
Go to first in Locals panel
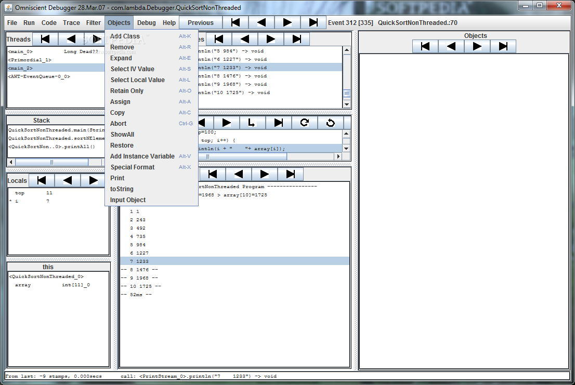(x=42, y=180)
